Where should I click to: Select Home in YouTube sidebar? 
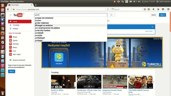click(x=20, y=22)
